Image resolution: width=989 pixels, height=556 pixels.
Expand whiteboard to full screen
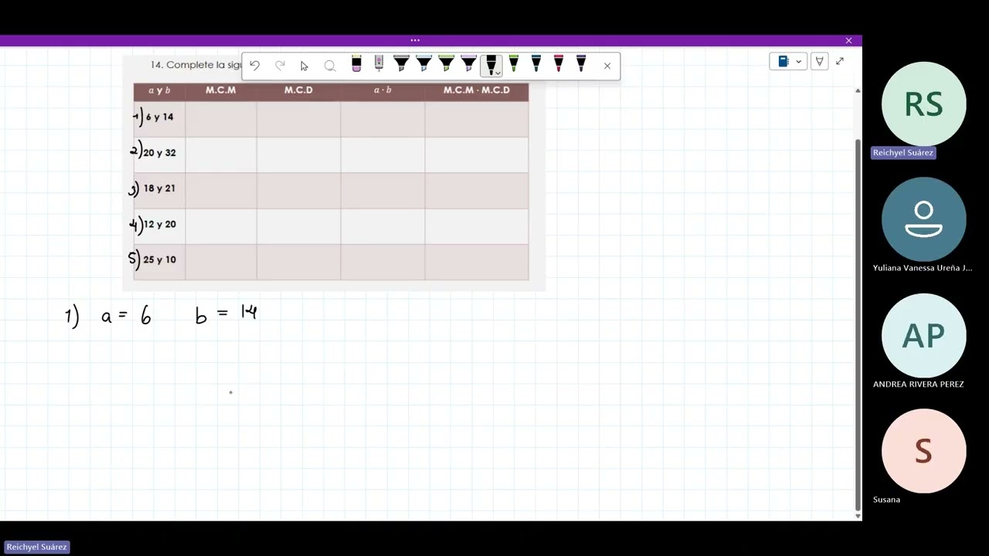click(840, 61)
